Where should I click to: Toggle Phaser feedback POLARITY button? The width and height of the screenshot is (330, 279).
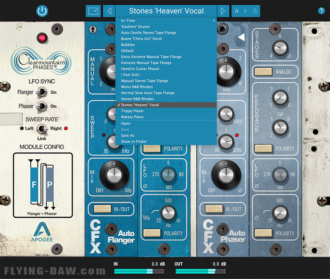[x=263, y=148]
